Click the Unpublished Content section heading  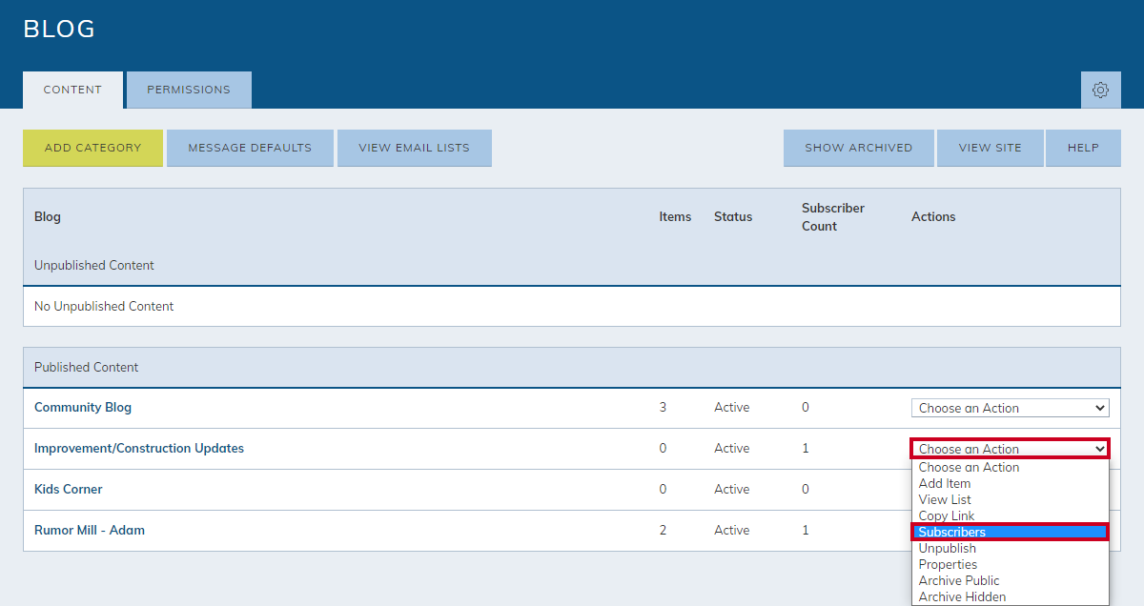pyautogui.click(x=94, y=265)
